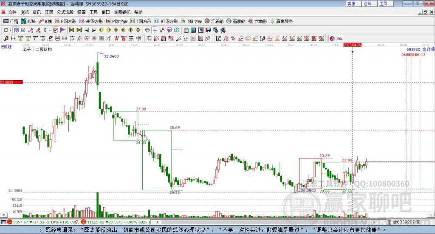The height and width of the screenshot is (234, 435).
Task: Select the 23.29 price label
Action: (325, 156)
